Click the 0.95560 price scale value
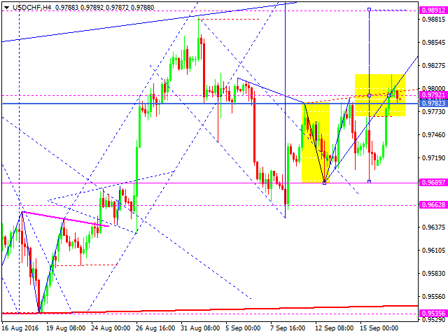448x336 pixels. [433, 297]
